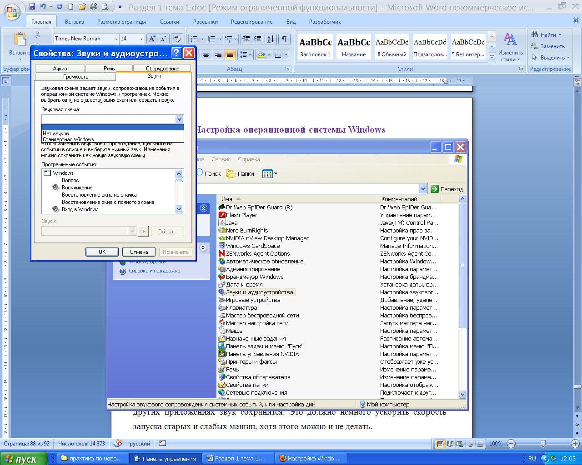Viewport: 582px width, 465px height.
Task: Open print preview magnifier icon
Action: [105, 7]
